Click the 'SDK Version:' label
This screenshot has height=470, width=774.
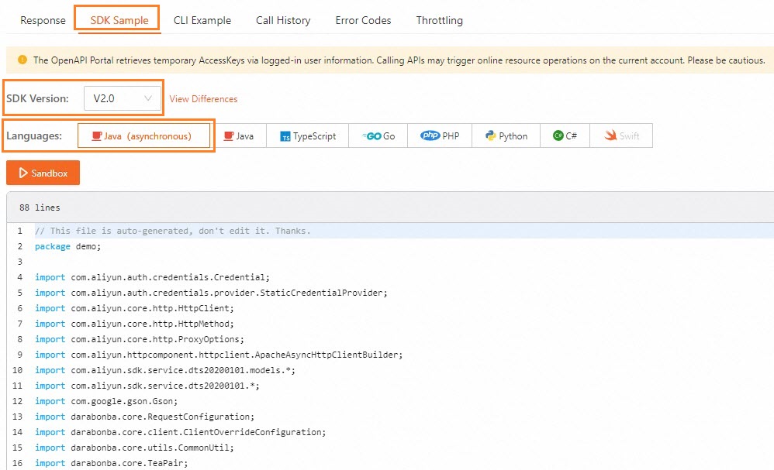pos(37,98)
